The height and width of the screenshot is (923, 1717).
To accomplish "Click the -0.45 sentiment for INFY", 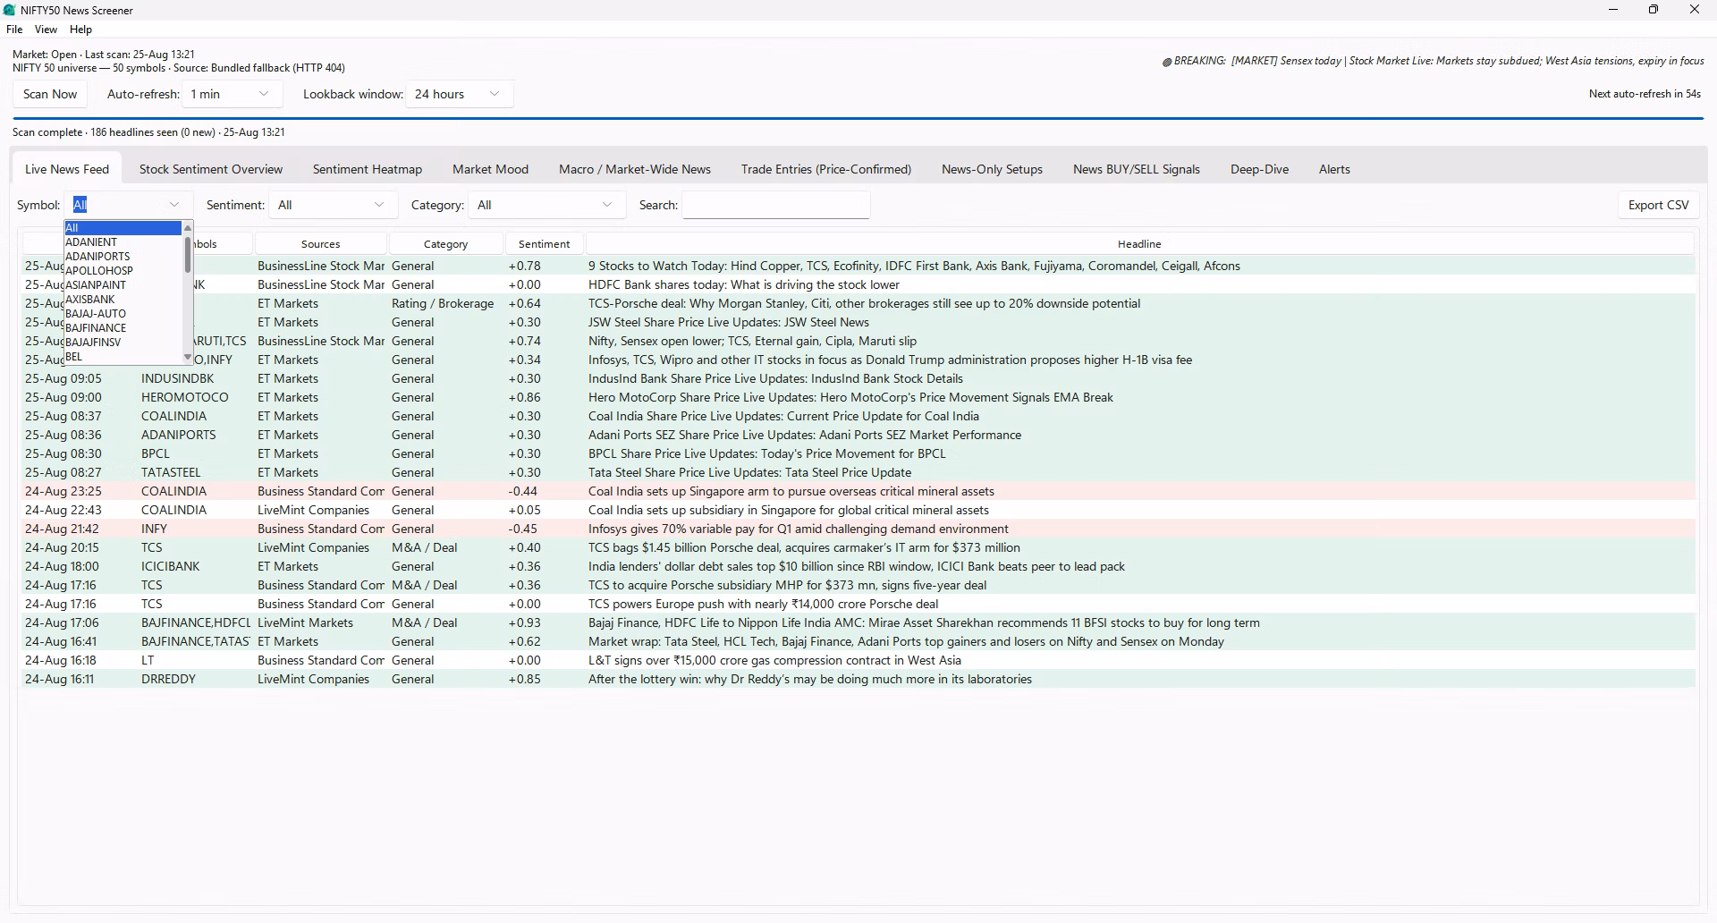I will 523,529.
